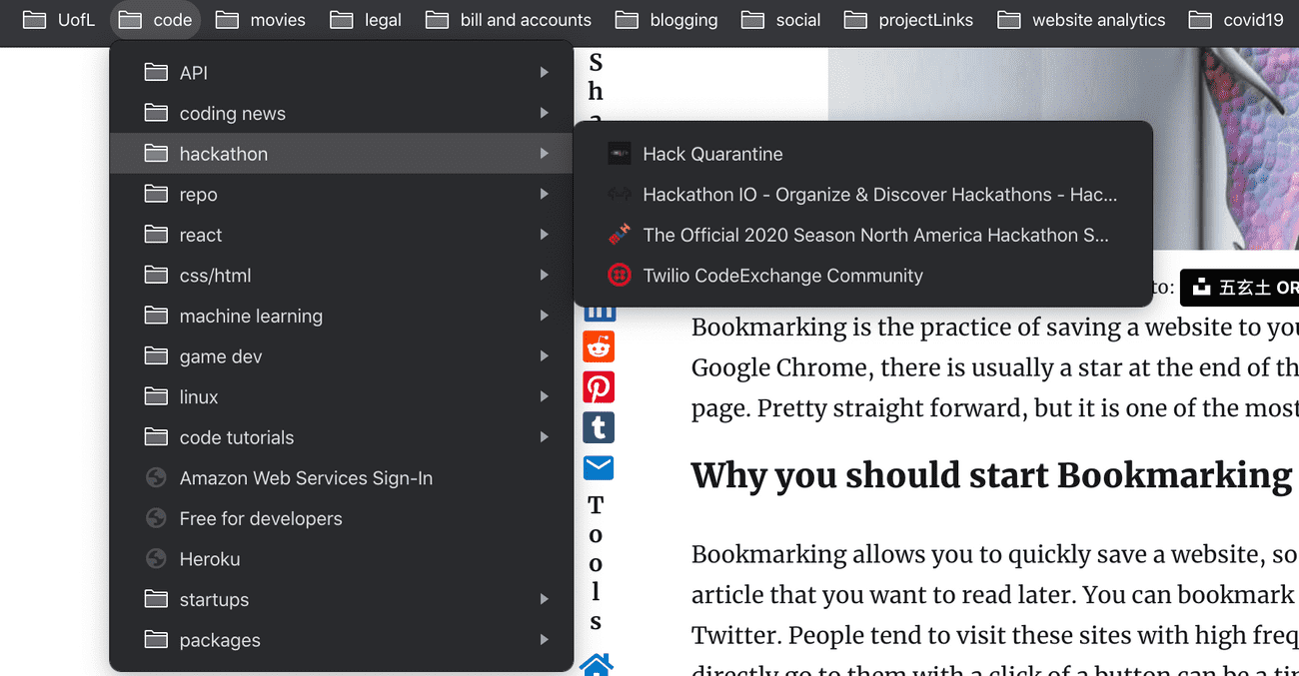
Task: Click the rocket favicon beside Official 2020 Season
Action: [620, 235]
